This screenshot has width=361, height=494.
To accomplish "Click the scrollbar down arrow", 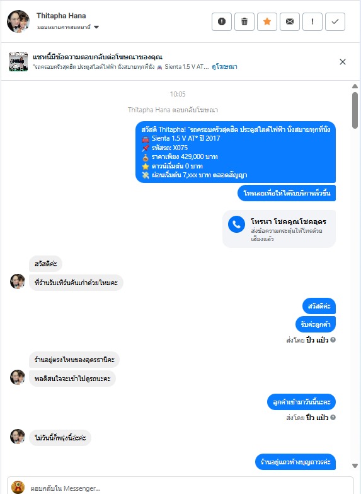I will (355, 466).
